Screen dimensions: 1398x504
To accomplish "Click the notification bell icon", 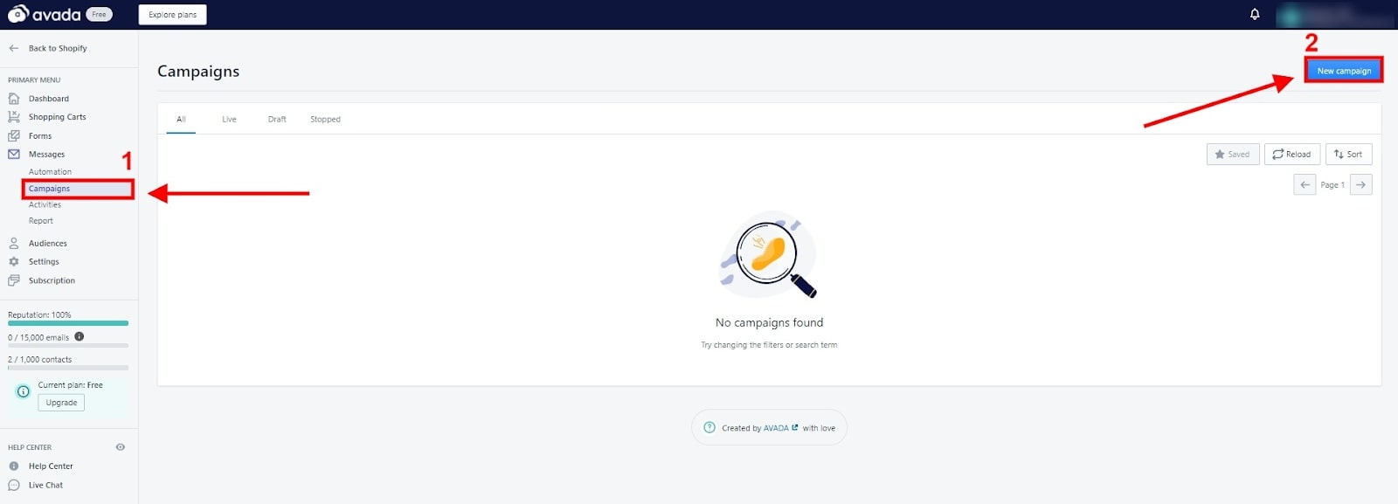I will click(x=1255, y=14).
